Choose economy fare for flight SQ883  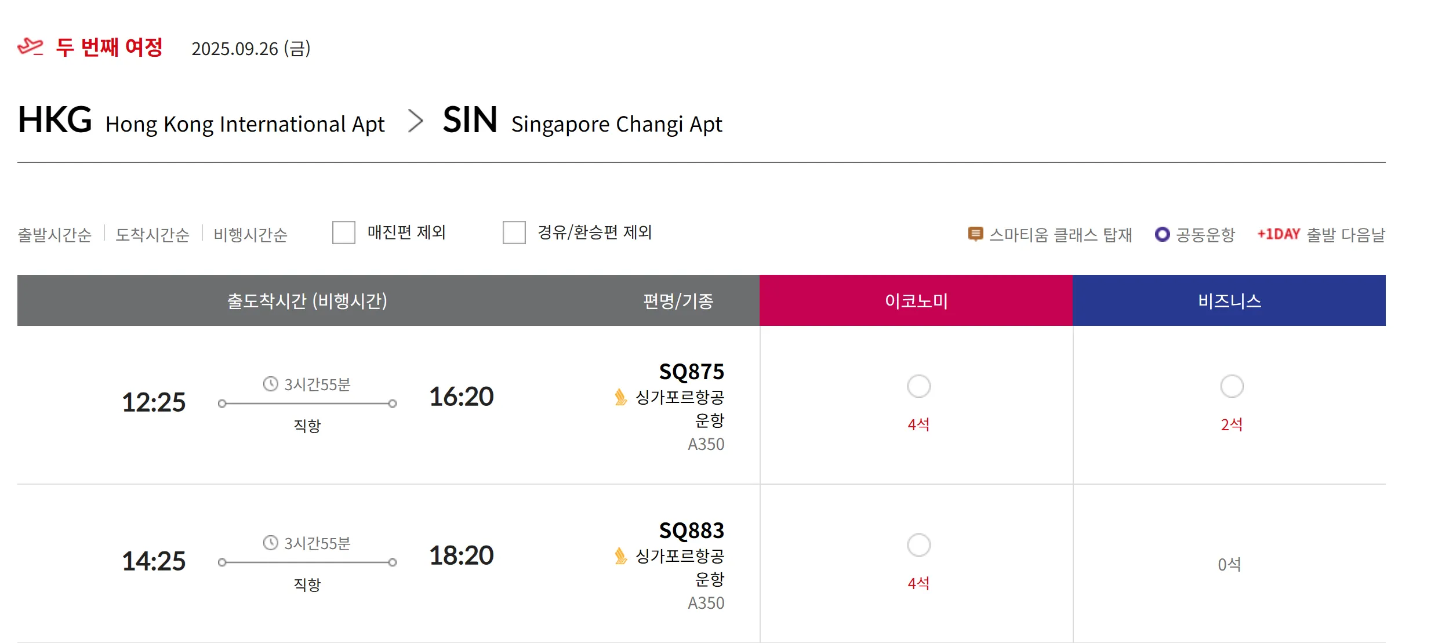click(x=918, y=545)
